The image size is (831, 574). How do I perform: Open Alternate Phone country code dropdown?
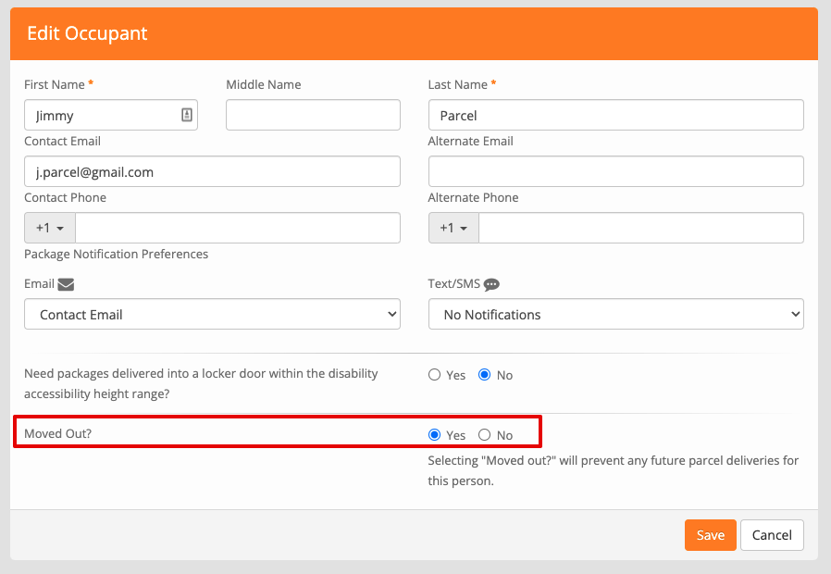[x=453, y=228]
